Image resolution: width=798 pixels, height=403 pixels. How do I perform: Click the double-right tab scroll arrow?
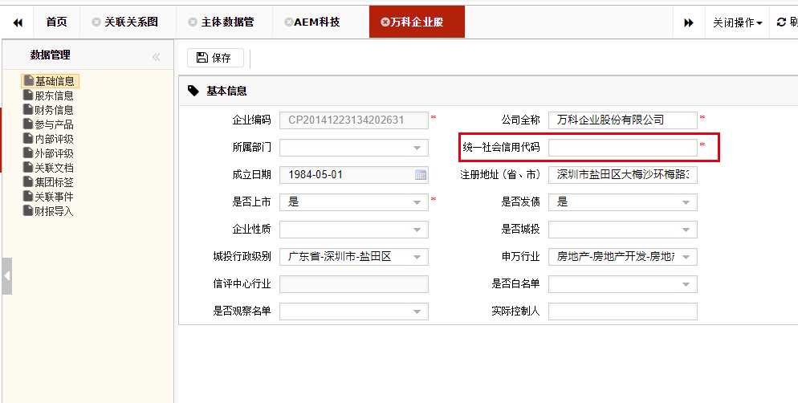(x=689, y=22)
